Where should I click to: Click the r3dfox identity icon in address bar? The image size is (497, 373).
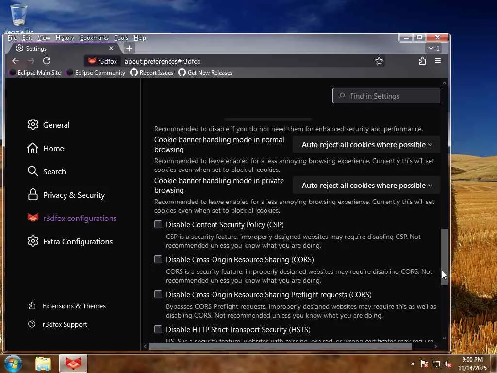point(103,61)
